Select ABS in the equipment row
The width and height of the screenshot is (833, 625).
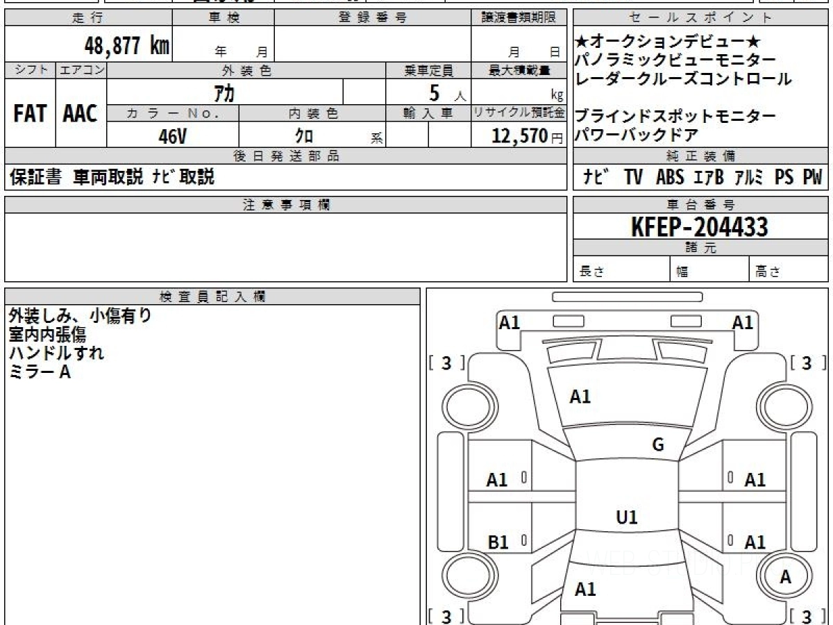[x=670, y=178]
